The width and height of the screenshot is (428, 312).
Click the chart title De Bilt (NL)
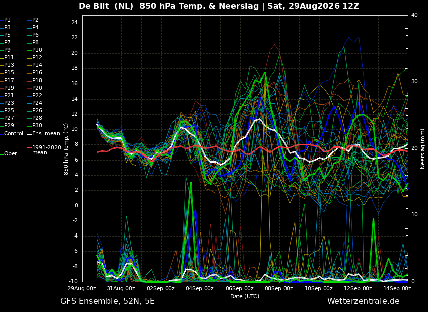click(106, 6)
